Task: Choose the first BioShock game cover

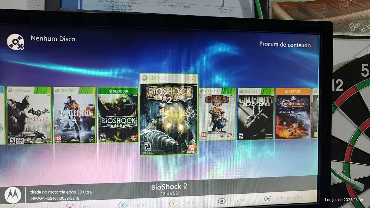Action: click(118, 115)
